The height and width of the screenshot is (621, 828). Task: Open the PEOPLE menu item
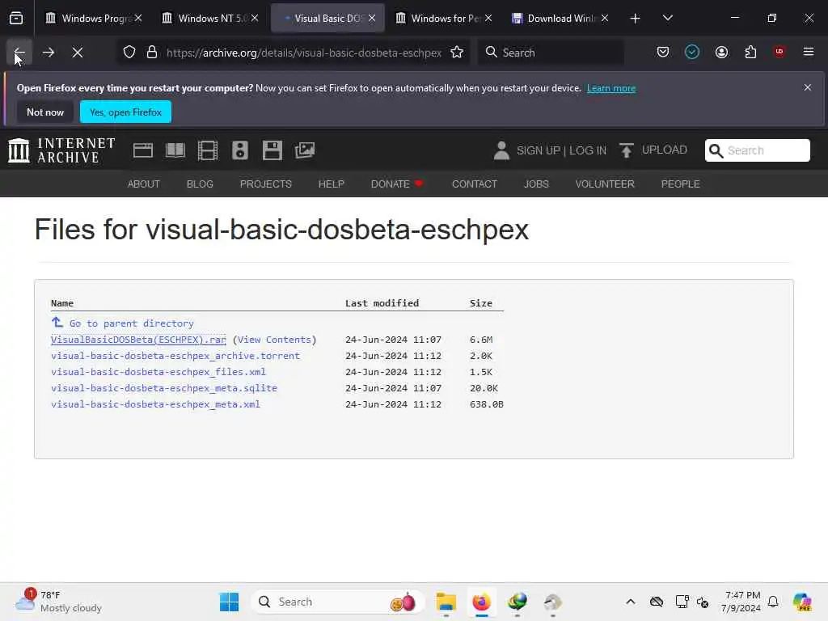[680, 184]
